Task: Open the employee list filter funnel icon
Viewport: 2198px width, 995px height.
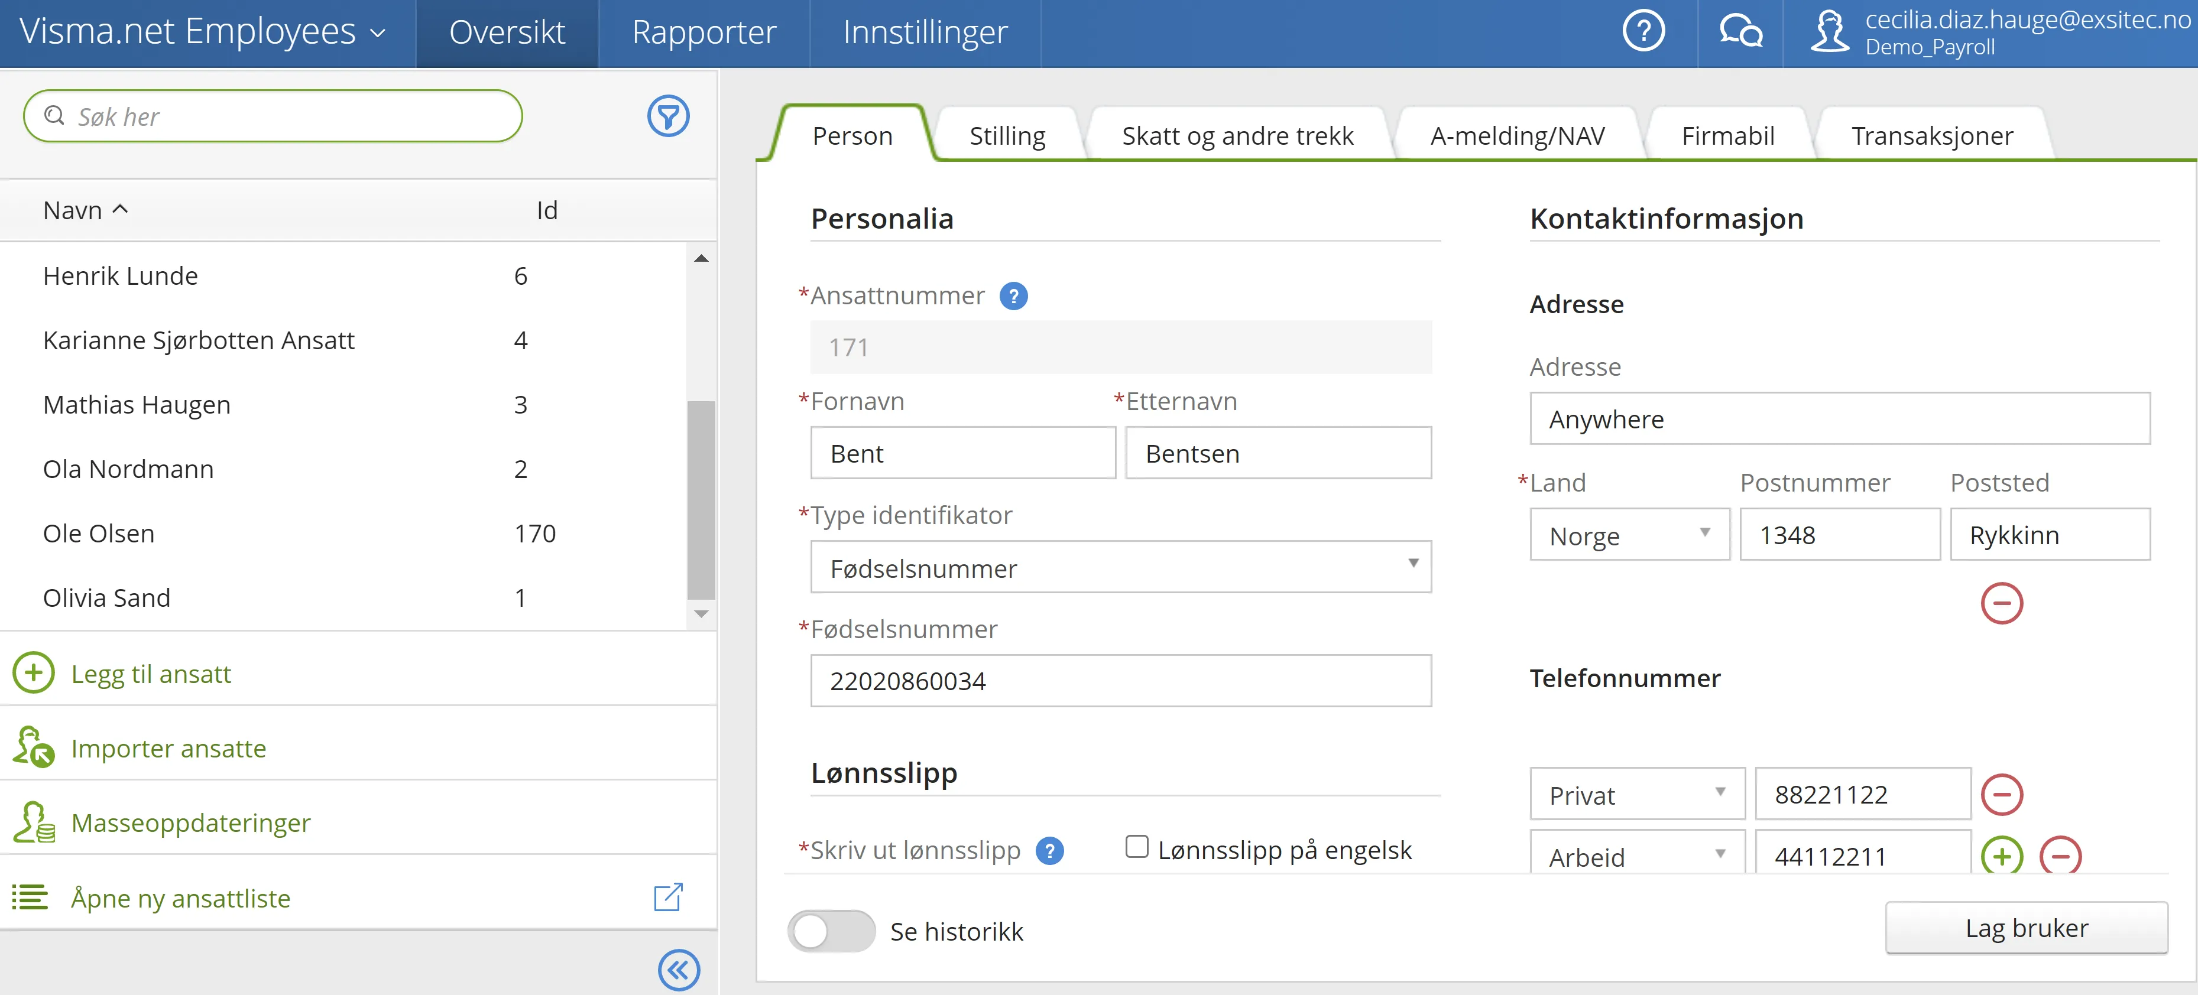Action: click(x=669, y=116)
